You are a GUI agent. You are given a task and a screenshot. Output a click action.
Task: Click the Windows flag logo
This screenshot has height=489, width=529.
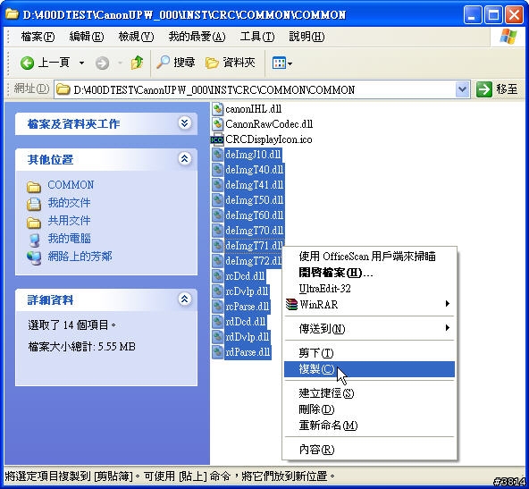click(x=508, y=36)
